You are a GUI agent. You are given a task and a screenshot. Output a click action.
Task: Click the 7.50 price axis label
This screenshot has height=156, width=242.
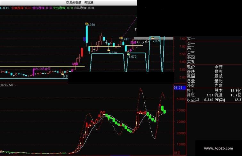coord(182,39)
